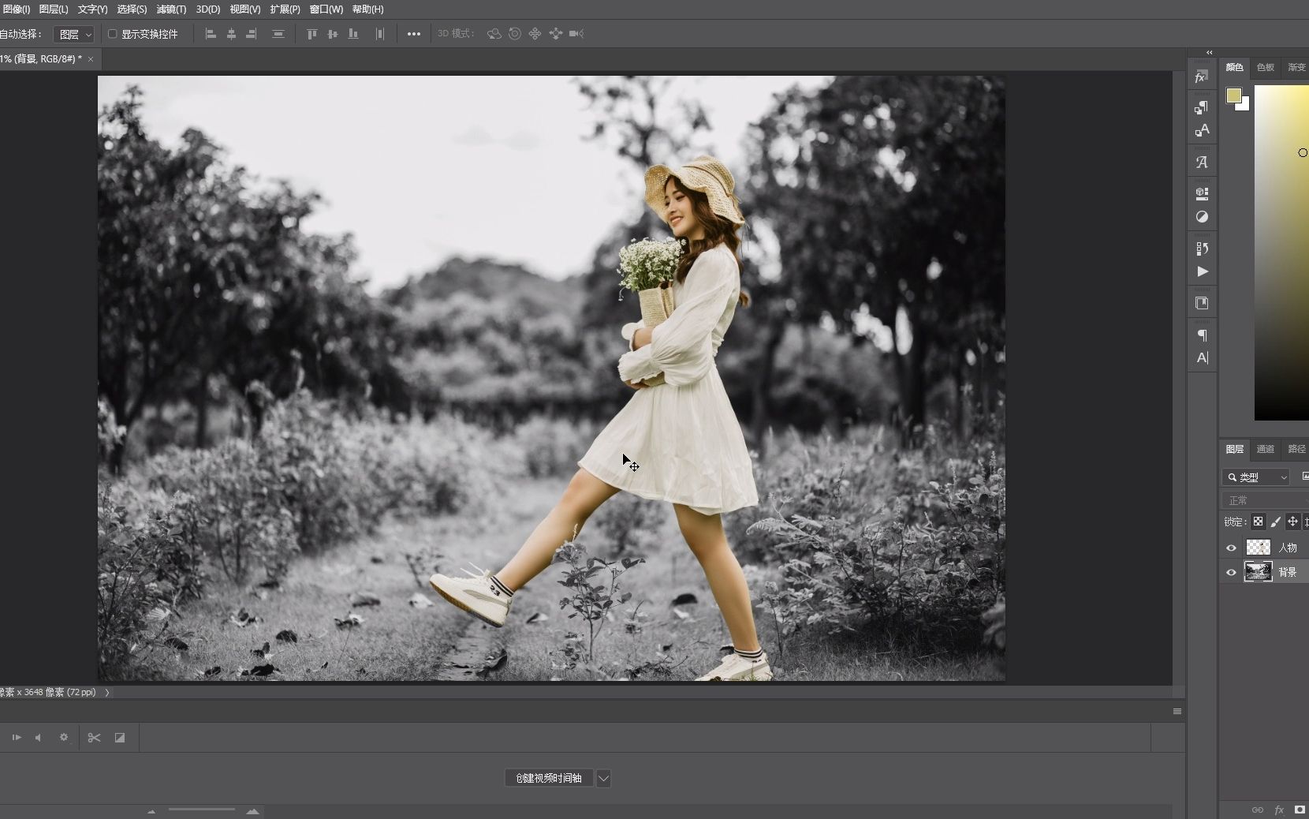This screenshot has height=819, width=1309.
Task: Open the 滤镜(T) menu
Action: pyautogui.click(x=171, y=9)
